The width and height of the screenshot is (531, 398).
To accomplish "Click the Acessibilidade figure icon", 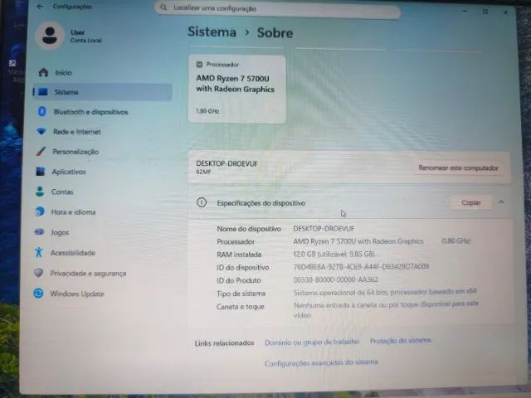I will pyautogui.click(x=39, y=252).
